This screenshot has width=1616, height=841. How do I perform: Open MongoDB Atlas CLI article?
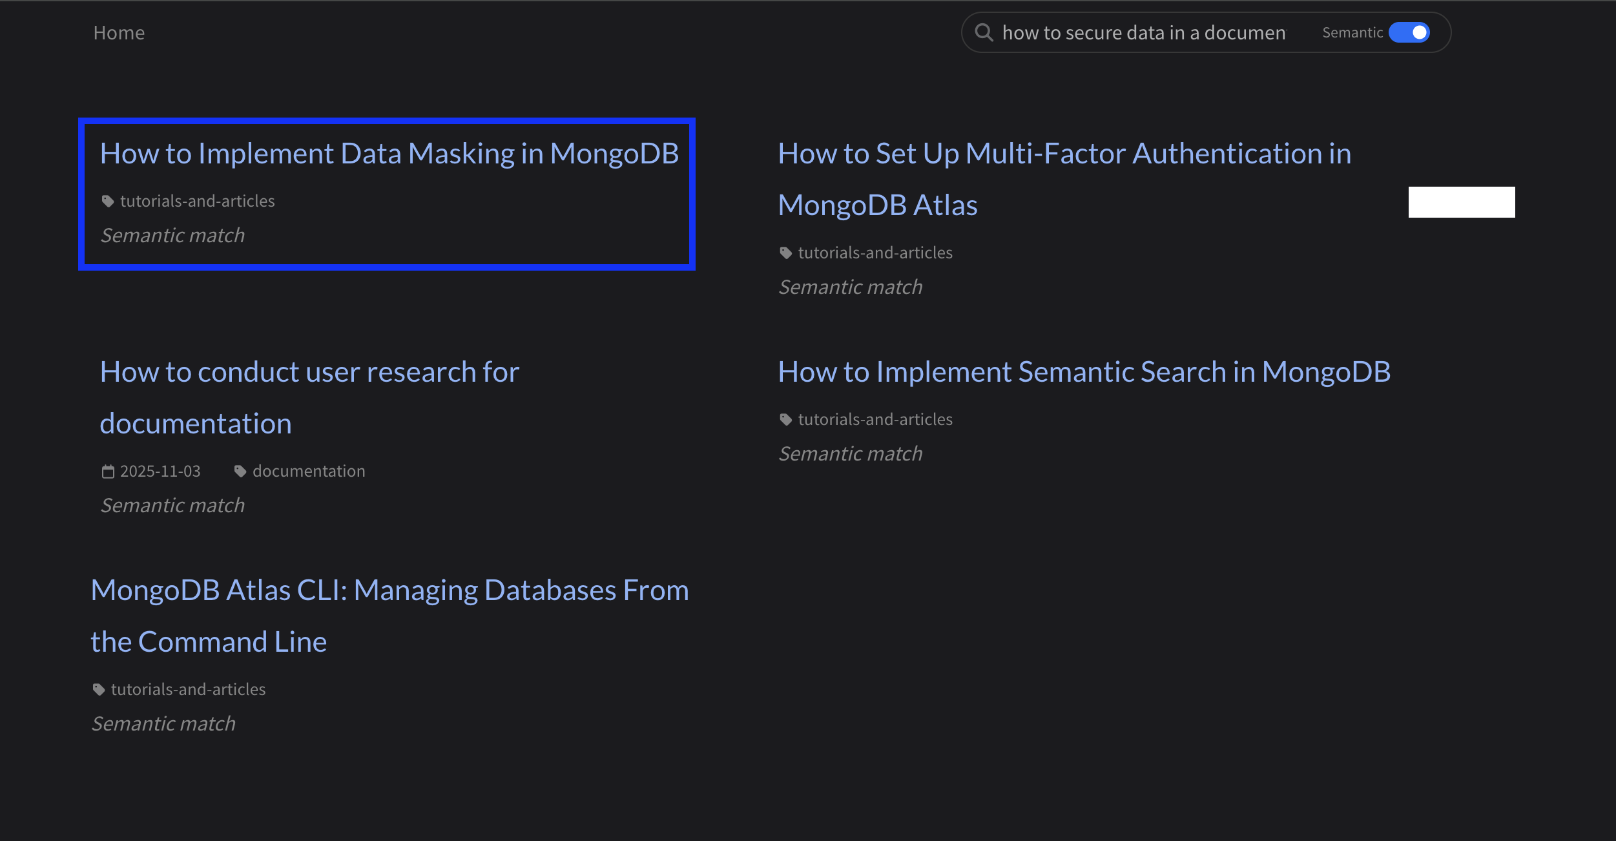pyautogui.click(x=390, y=616)
